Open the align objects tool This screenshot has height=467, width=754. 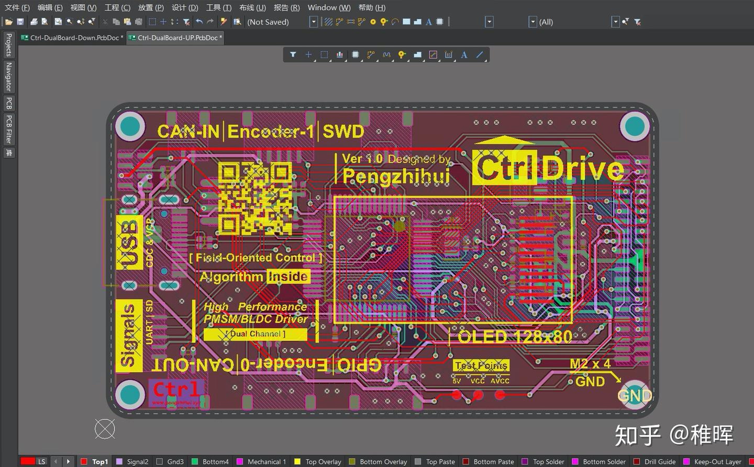coord(339,54)
